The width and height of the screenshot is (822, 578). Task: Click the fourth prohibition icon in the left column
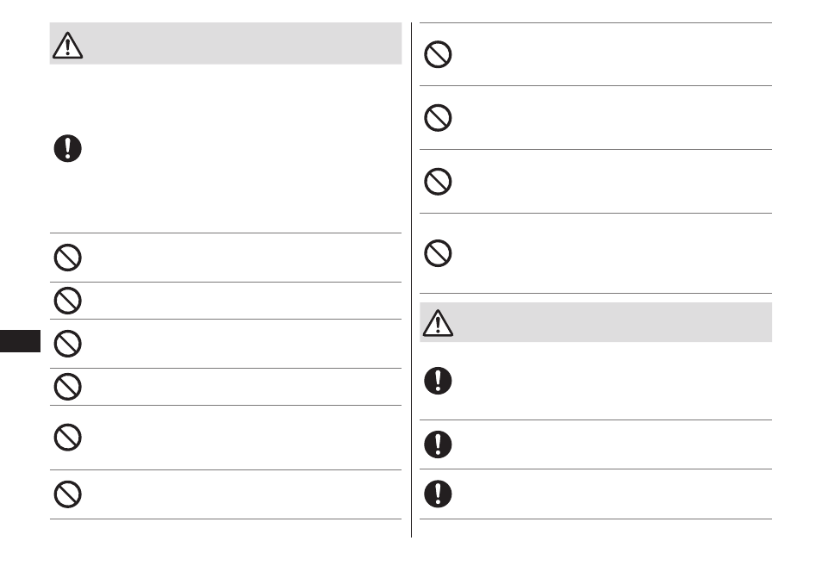67,387
